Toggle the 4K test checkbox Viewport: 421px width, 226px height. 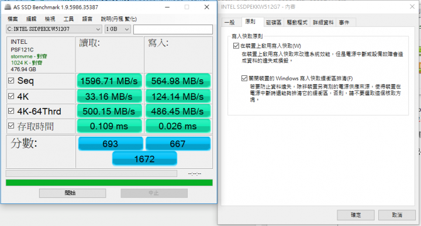[x=11, y=96]
